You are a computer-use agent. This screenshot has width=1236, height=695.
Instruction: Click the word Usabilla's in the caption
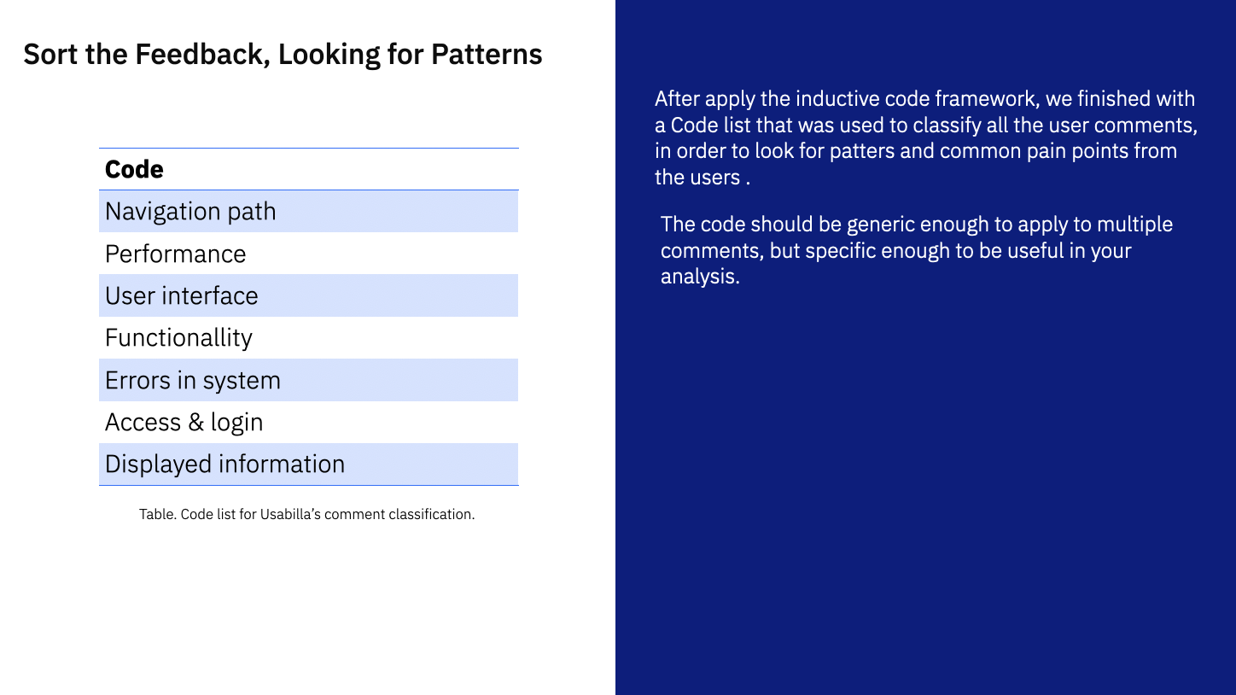point(293,514)
